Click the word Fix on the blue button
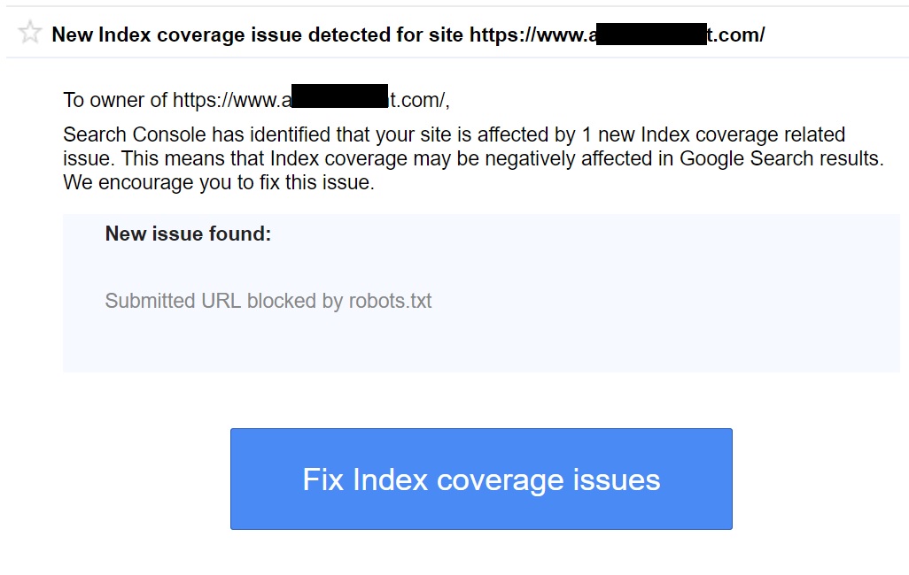 (324, 479)
